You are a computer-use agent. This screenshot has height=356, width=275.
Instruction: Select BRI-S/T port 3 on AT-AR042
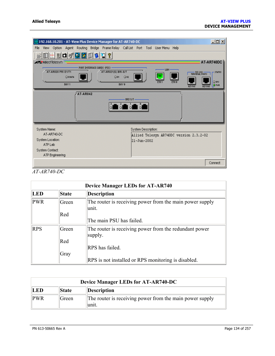coord(115,107)
